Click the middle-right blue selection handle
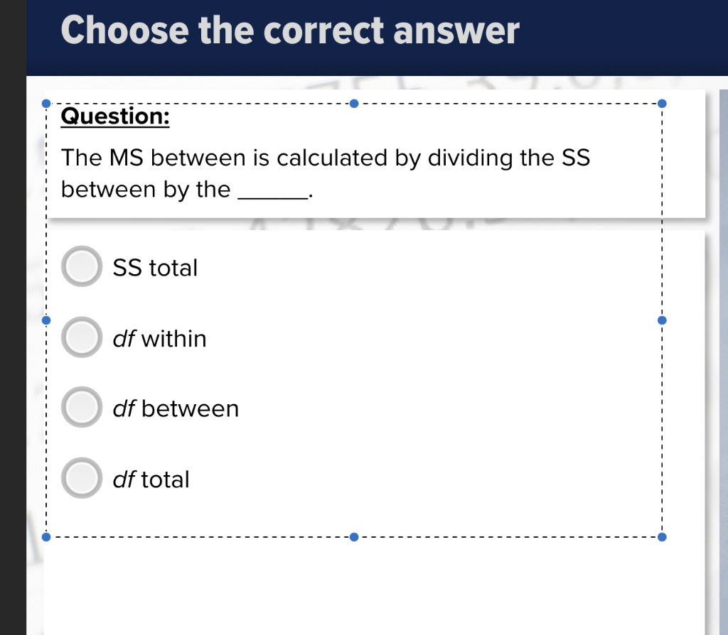This screenshot has width=728, height=635. tap(662, 320)
